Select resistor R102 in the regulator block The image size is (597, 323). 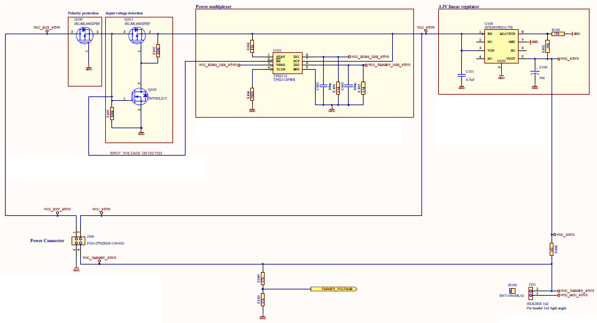(x=547, y=47)
